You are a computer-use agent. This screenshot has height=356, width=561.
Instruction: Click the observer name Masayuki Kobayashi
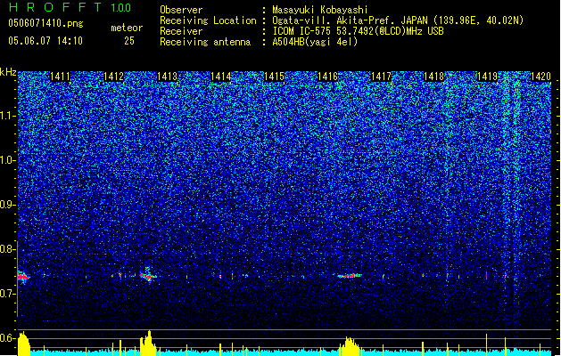tap(320, 10)
